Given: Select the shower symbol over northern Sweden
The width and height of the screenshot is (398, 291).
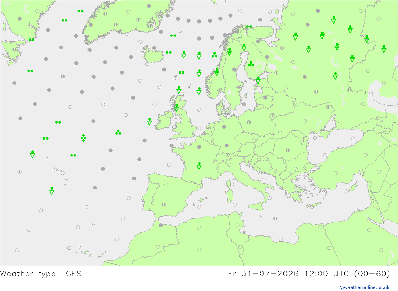Looking at the screenshot, I should (230, 52).
